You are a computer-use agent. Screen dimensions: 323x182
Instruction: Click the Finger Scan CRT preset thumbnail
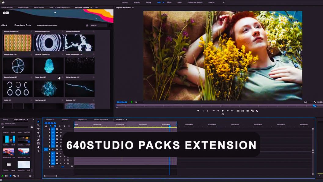coord(49,89)
